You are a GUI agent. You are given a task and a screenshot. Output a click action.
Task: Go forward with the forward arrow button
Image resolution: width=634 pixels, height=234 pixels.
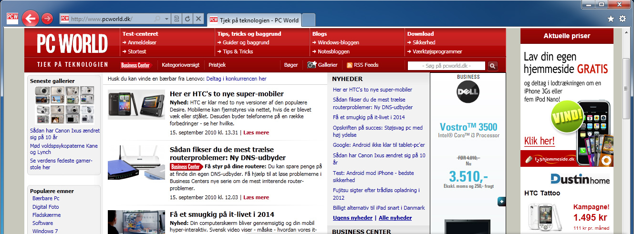click(47, 19)
